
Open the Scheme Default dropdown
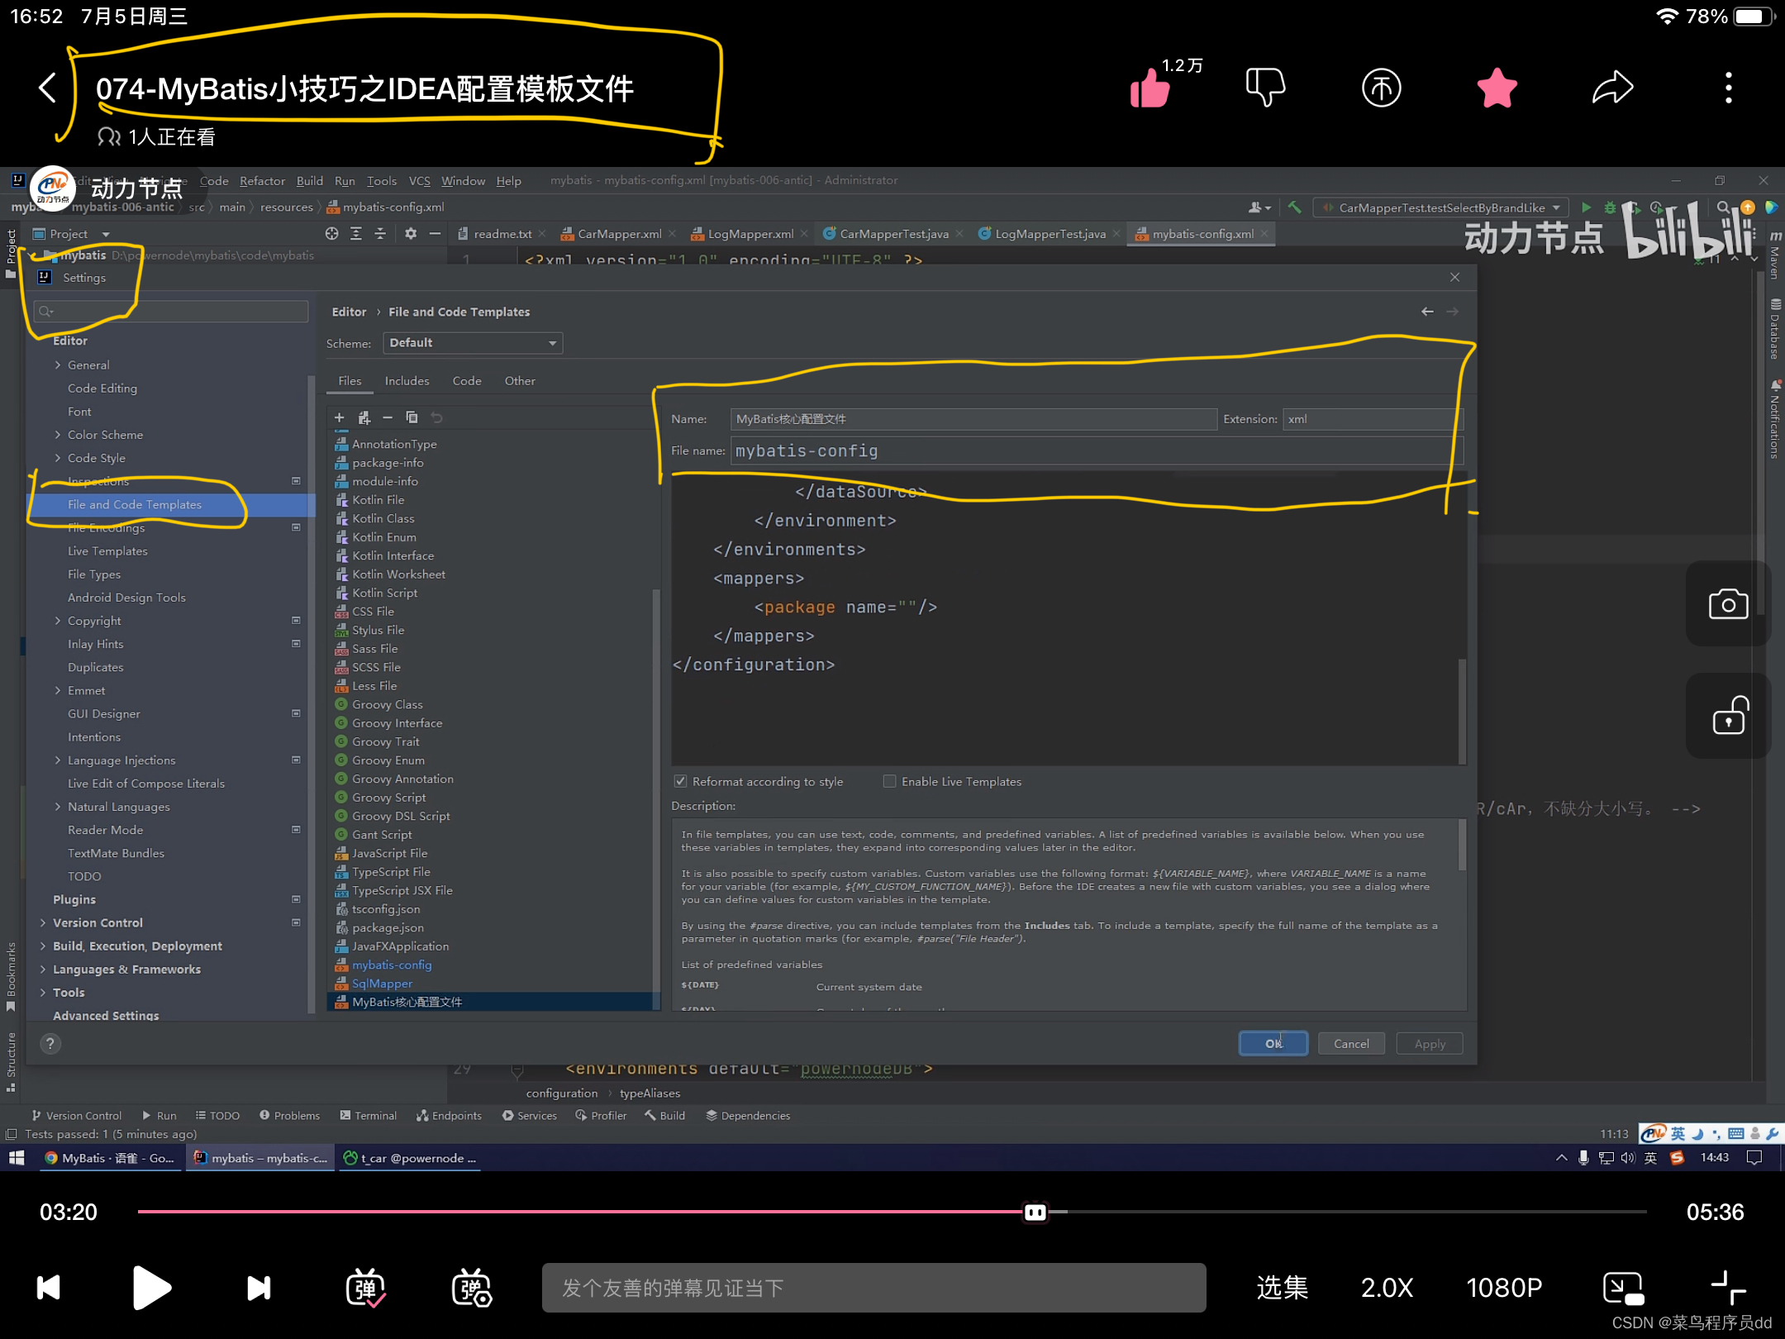click(x=473, y=343)
